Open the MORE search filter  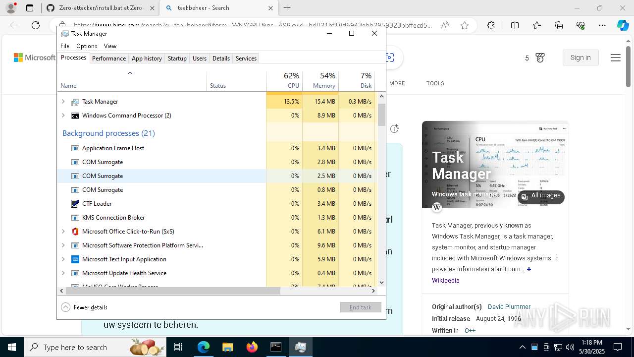[397, 83]
